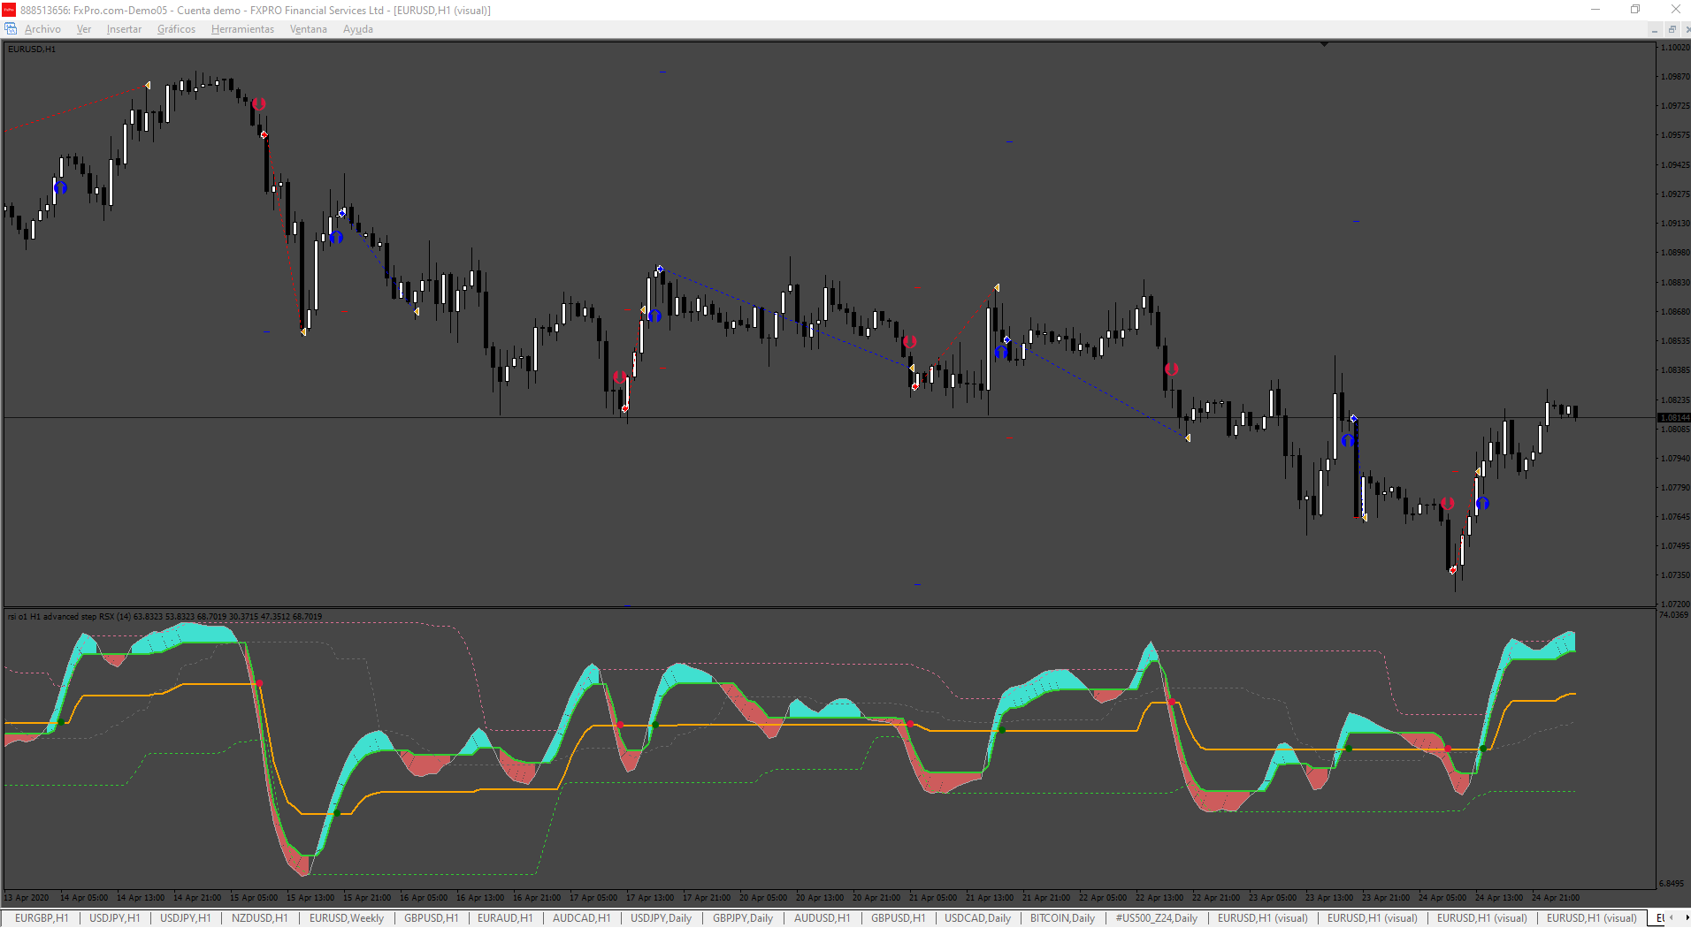The image size is (1691, 928).
Task: Switch to the GBPJPY,Daily chart tab
Action: (x=743, y=918)
